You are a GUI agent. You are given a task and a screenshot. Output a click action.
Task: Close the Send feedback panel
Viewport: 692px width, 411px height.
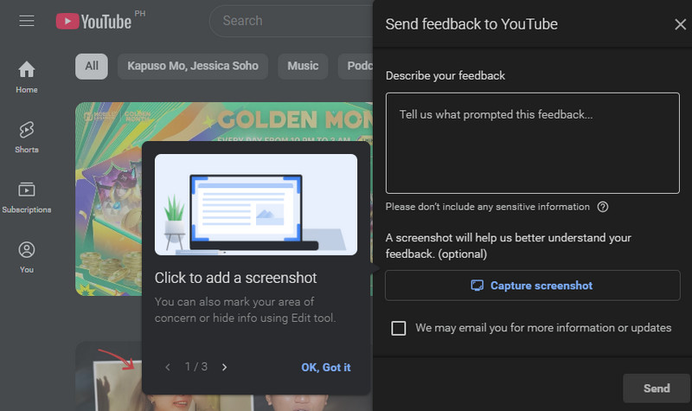680,24
